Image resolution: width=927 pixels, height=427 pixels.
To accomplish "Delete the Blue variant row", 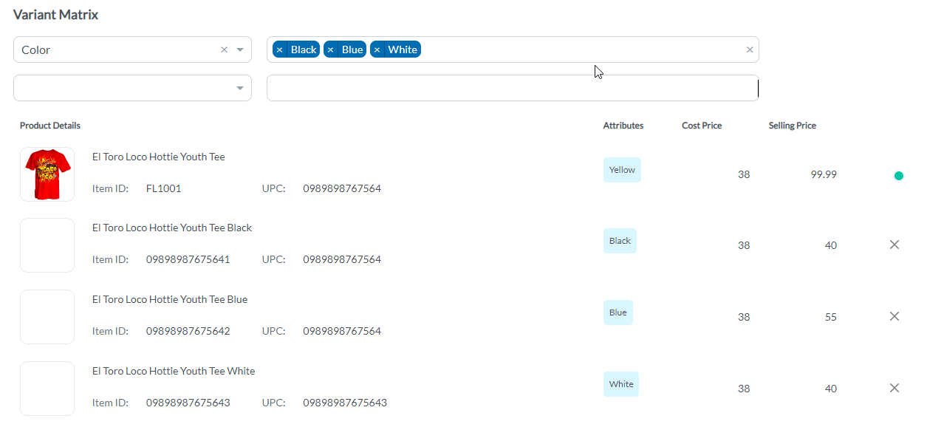I will pos(894,315).
